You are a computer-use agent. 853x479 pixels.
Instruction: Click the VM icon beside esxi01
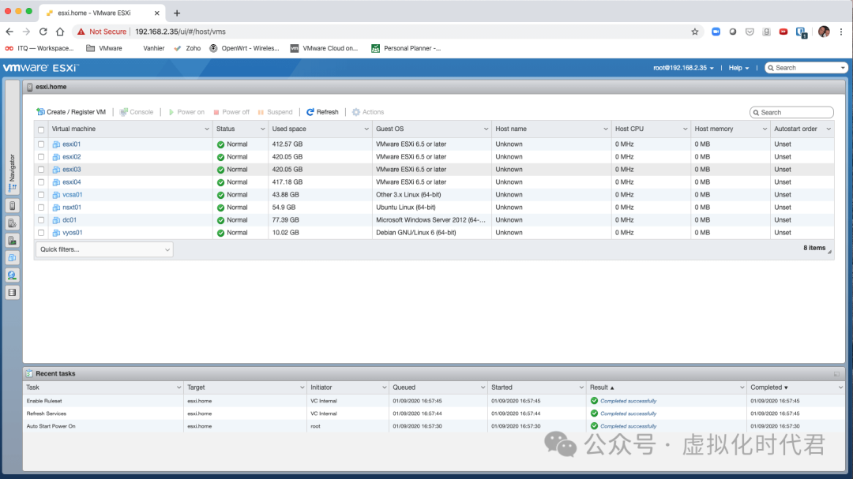pos(56,144)
